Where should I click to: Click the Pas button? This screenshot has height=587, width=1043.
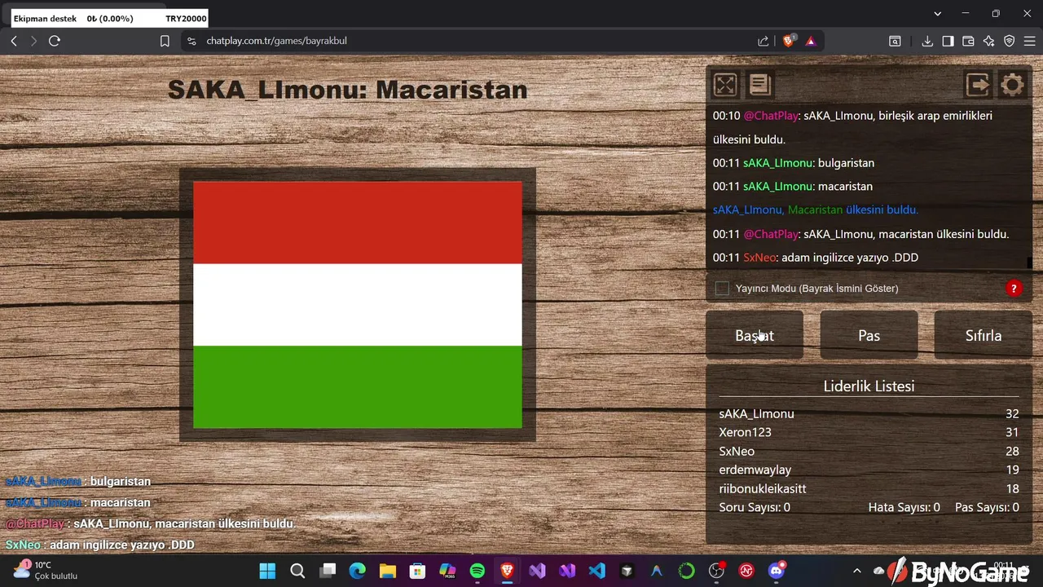tap(869, 335)
